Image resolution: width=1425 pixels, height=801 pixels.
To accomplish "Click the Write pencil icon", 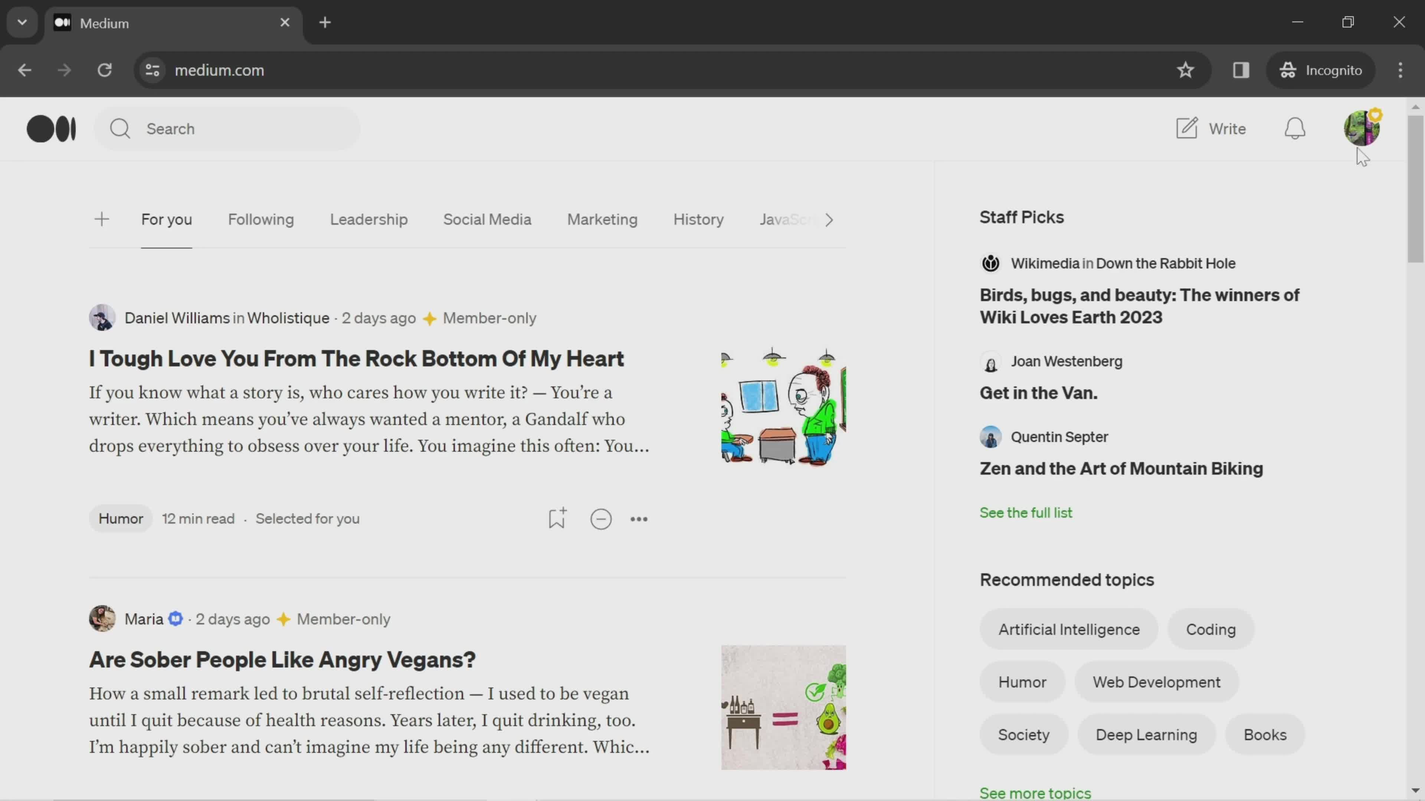I will 1187,128.
